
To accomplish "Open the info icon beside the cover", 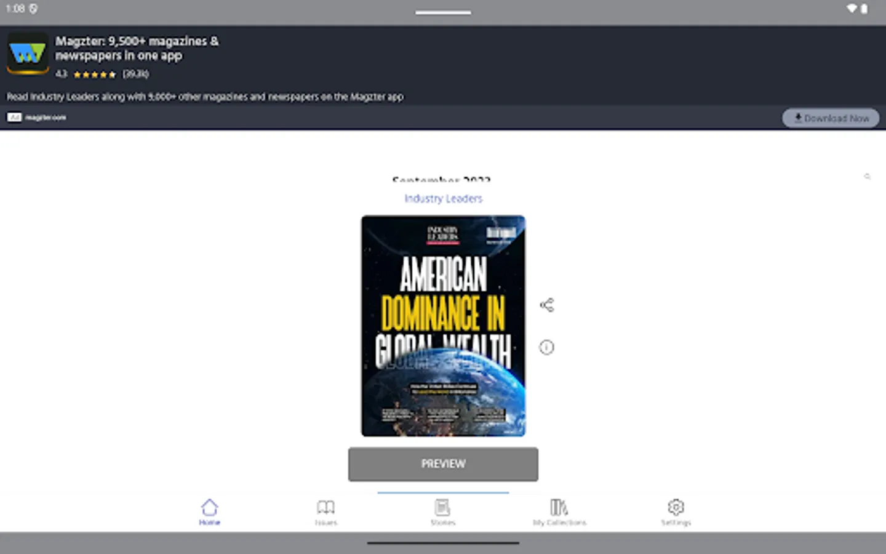I will 546,347.
